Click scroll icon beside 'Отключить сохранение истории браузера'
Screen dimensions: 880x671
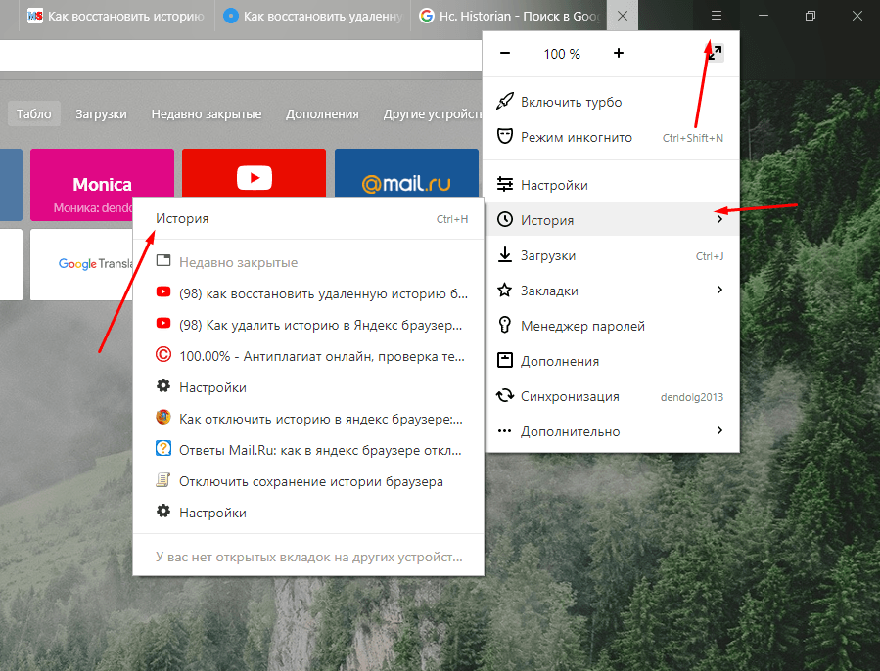(163, 479)
